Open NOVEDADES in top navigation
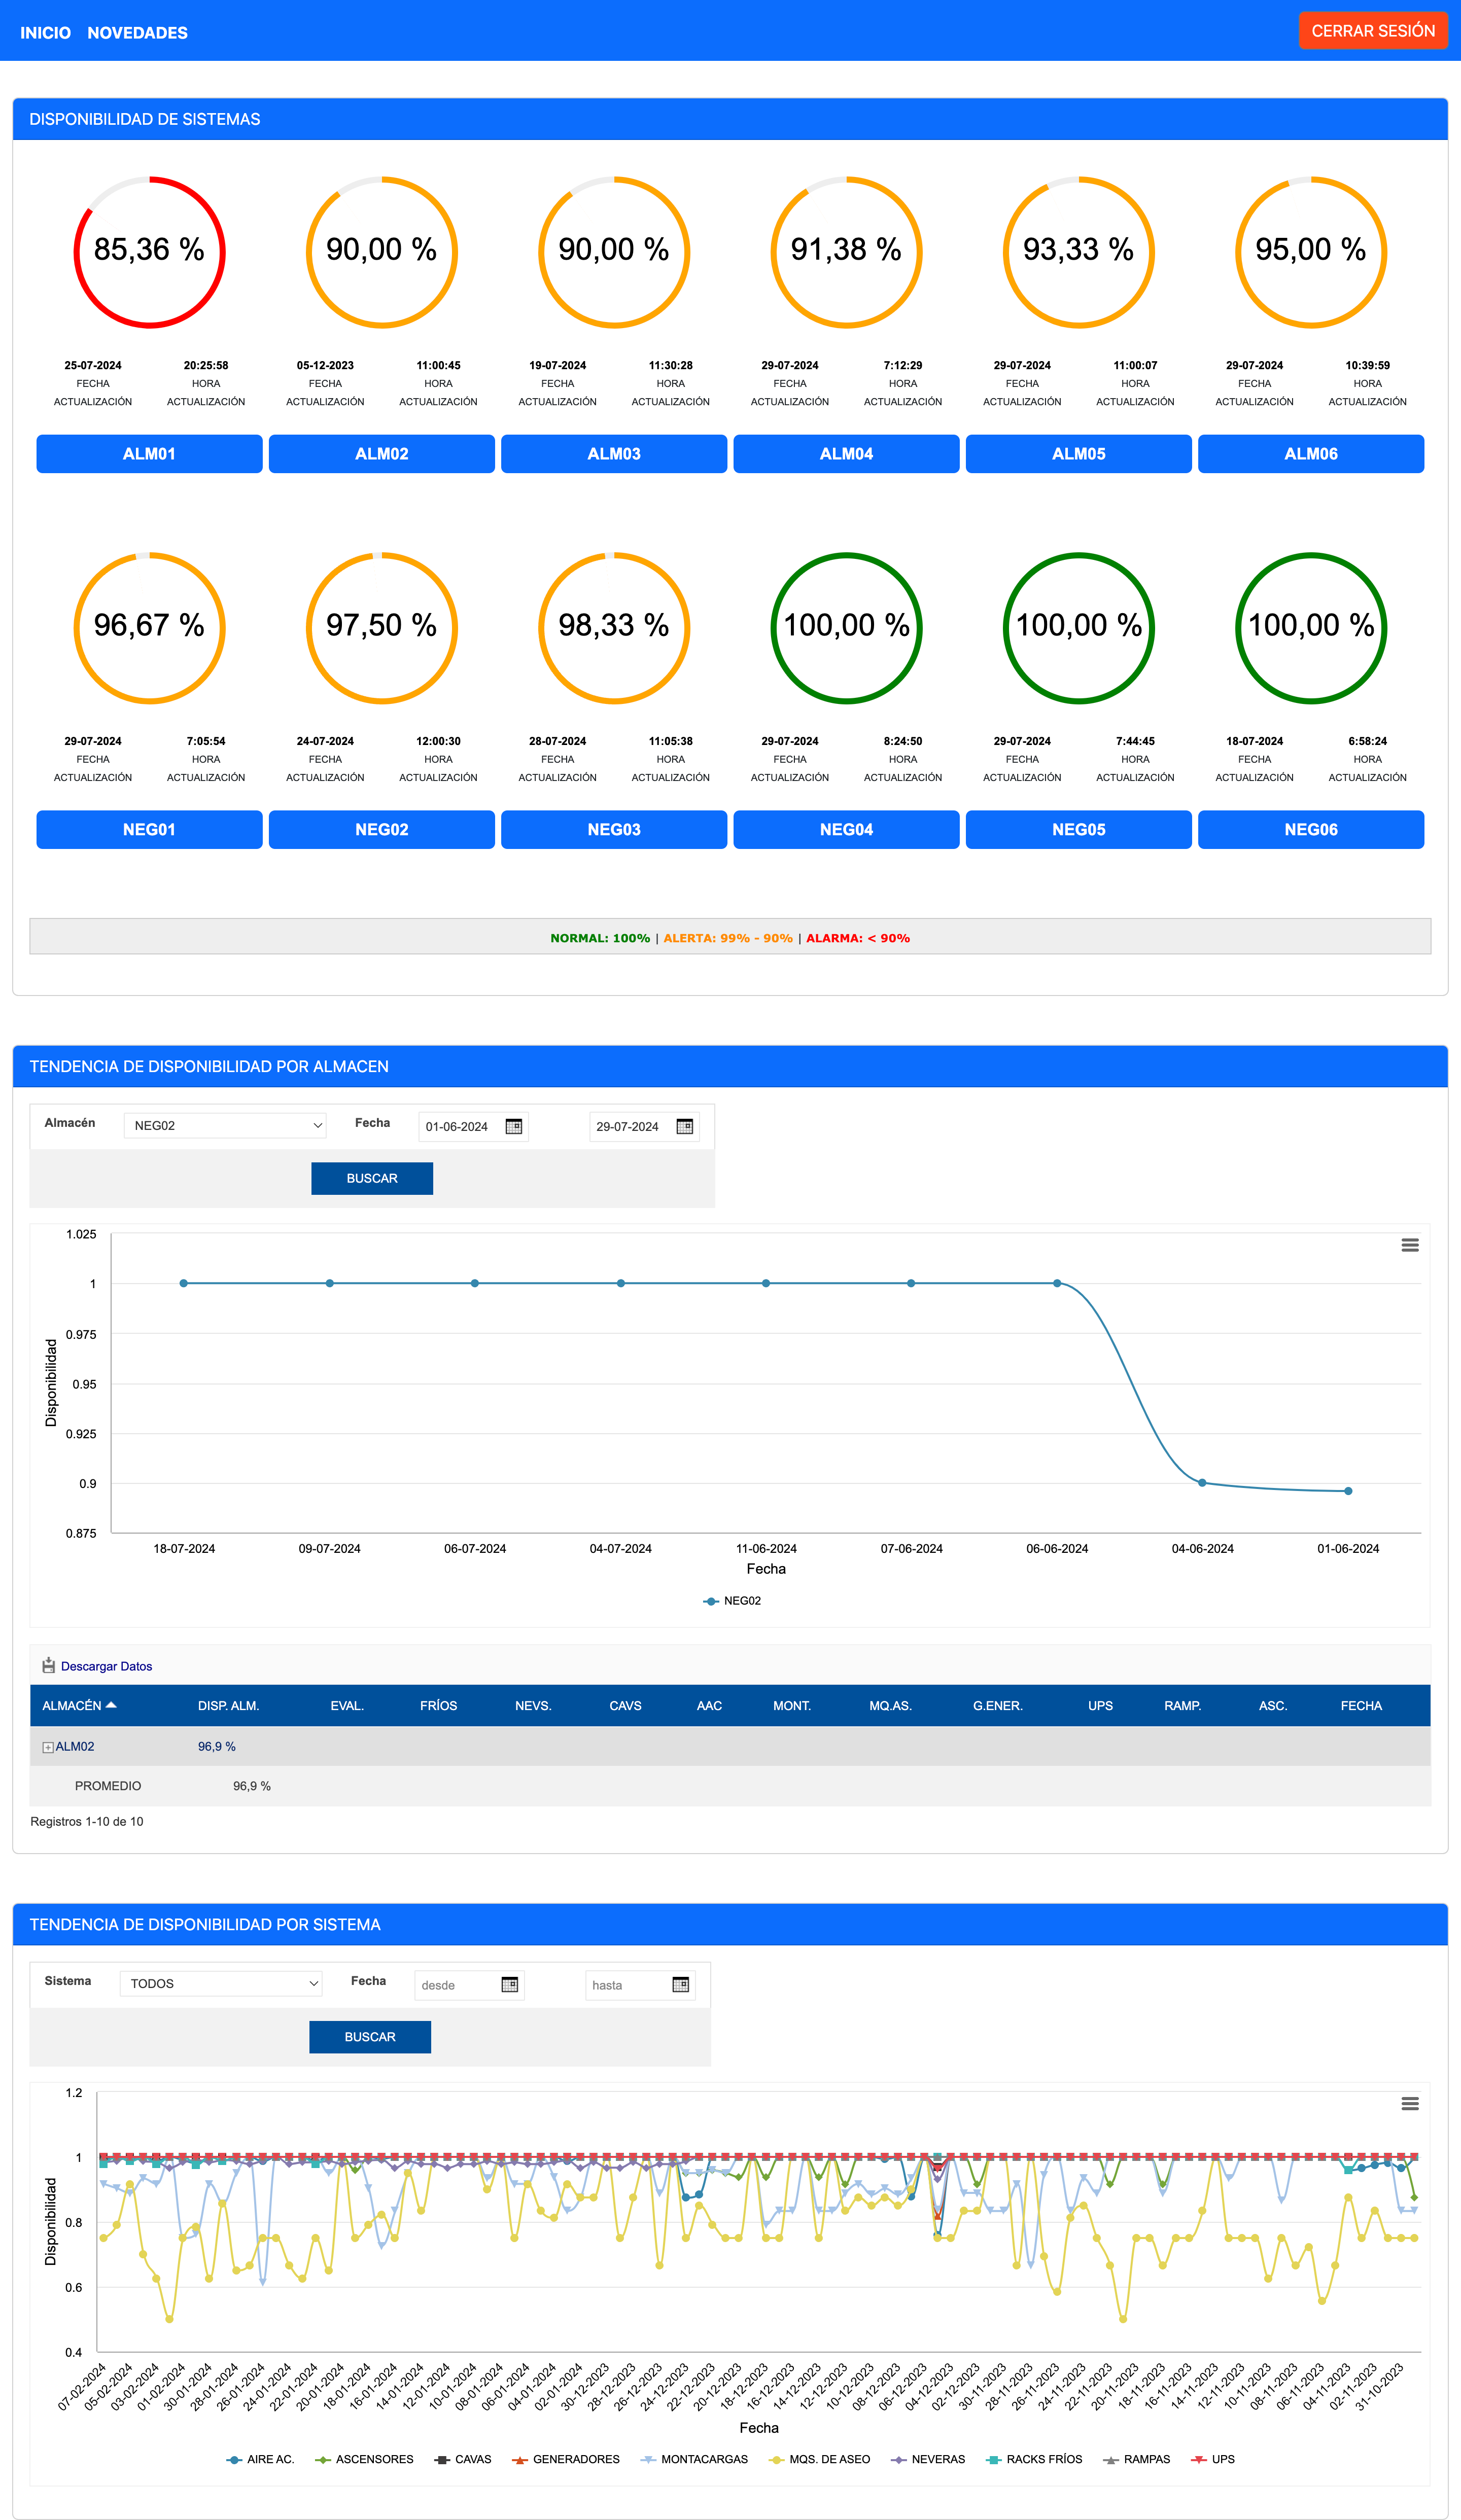This screenshot has height=2520, width=1461. coord(137,33)
